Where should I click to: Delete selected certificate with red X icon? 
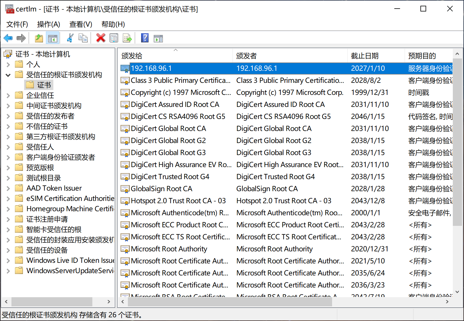[x=100, y=38]
